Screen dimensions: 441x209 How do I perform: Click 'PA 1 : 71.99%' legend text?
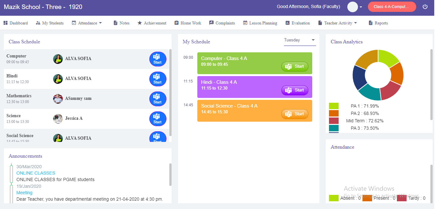pyautogui.click(x=365, y=106)
